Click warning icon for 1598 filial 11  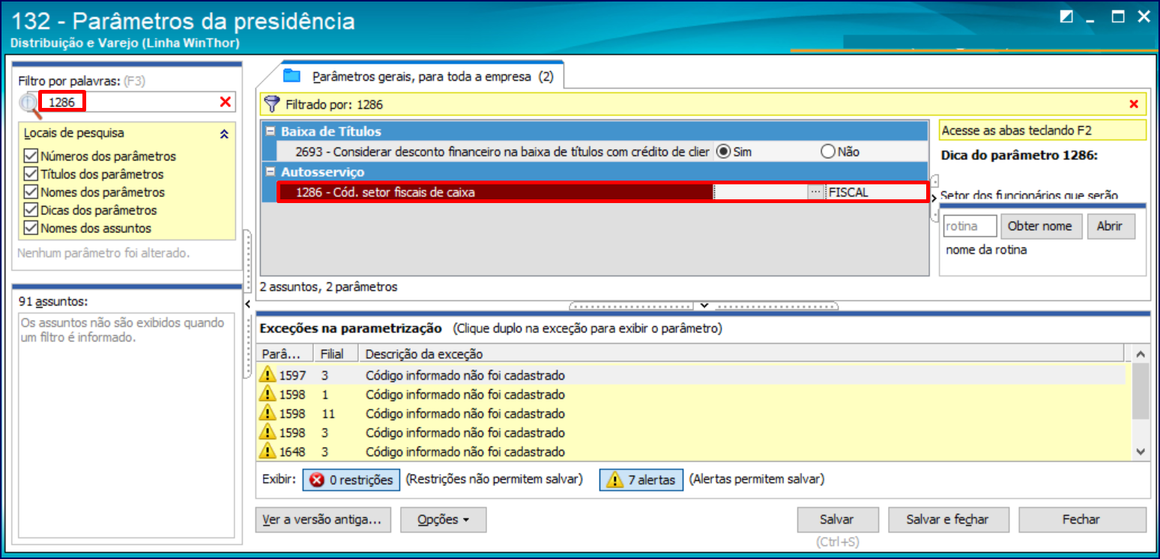(x=268, y=414)
